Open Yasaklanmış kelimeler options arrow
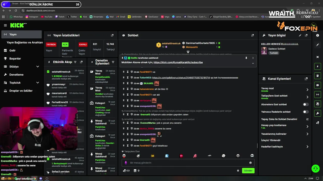323x181 pixels. [x=307, y=134]
